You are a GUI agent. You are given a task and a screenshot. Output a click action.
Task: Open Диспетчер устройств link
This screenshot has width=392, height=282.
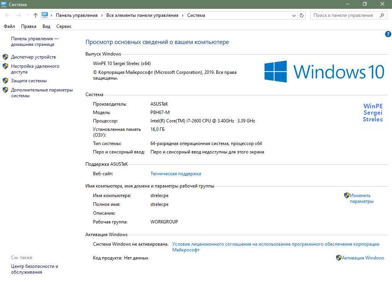34,57
